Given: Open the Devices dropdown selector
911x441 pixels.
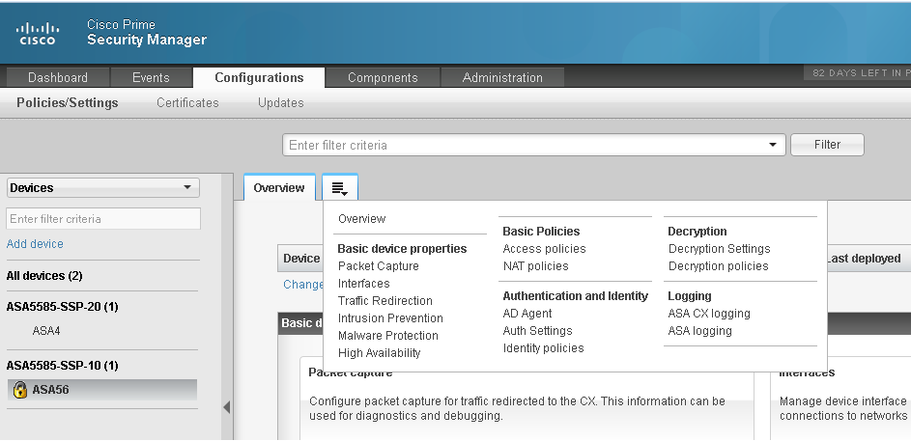Looking at the screenshot, I should [x=102, y=188].
